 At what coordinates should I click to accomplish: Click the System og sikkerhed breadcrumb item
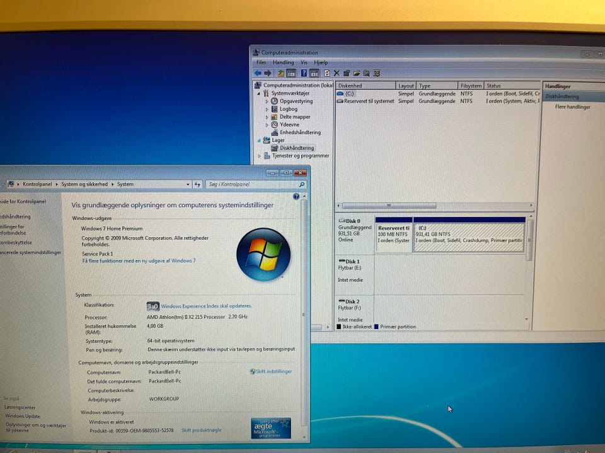(84, 184)
